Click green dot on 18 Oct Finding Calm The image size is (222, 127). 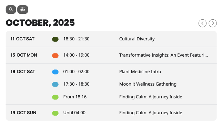pyautogui.click(x=55, y=97)
